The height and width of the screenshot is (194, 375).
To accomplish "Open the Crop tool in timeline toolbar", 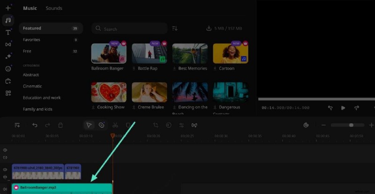I will pos(156,125).
